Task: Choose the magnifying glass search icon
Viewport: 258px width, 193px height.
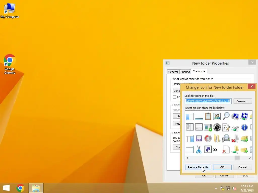Action: pyautogui.click(x=226, y=116)
